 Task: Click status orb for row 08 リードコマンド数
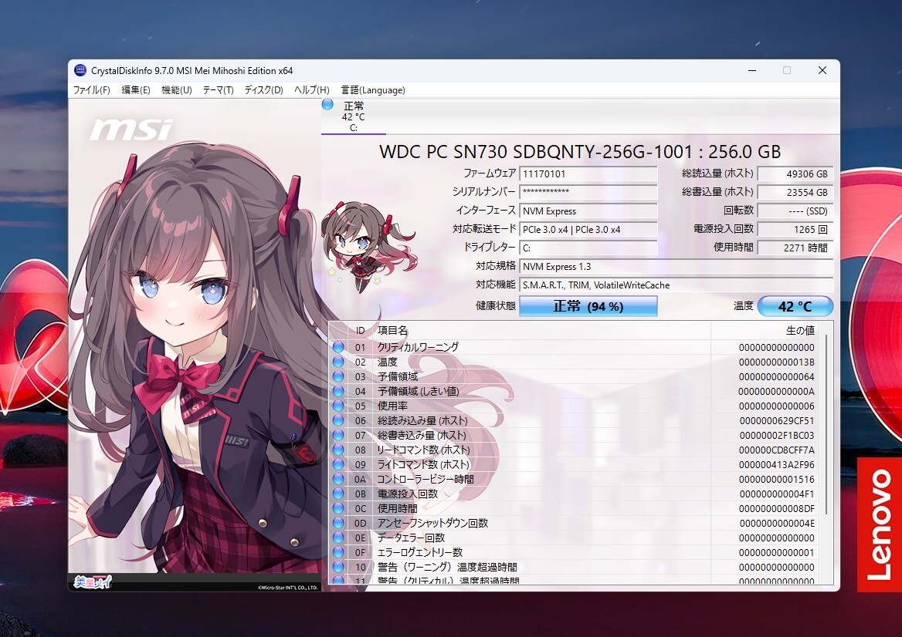coord(338,450)
